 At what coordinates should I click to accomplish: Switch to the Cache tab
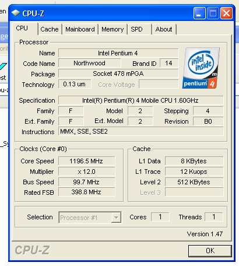coord(50,29)
